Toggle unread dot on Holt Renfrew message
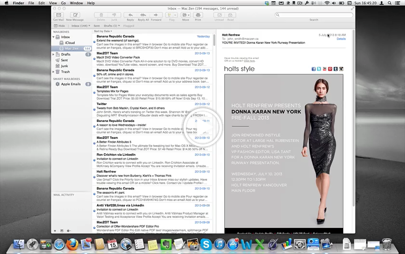This screenshot has height=254, width=405. (94, 177)
